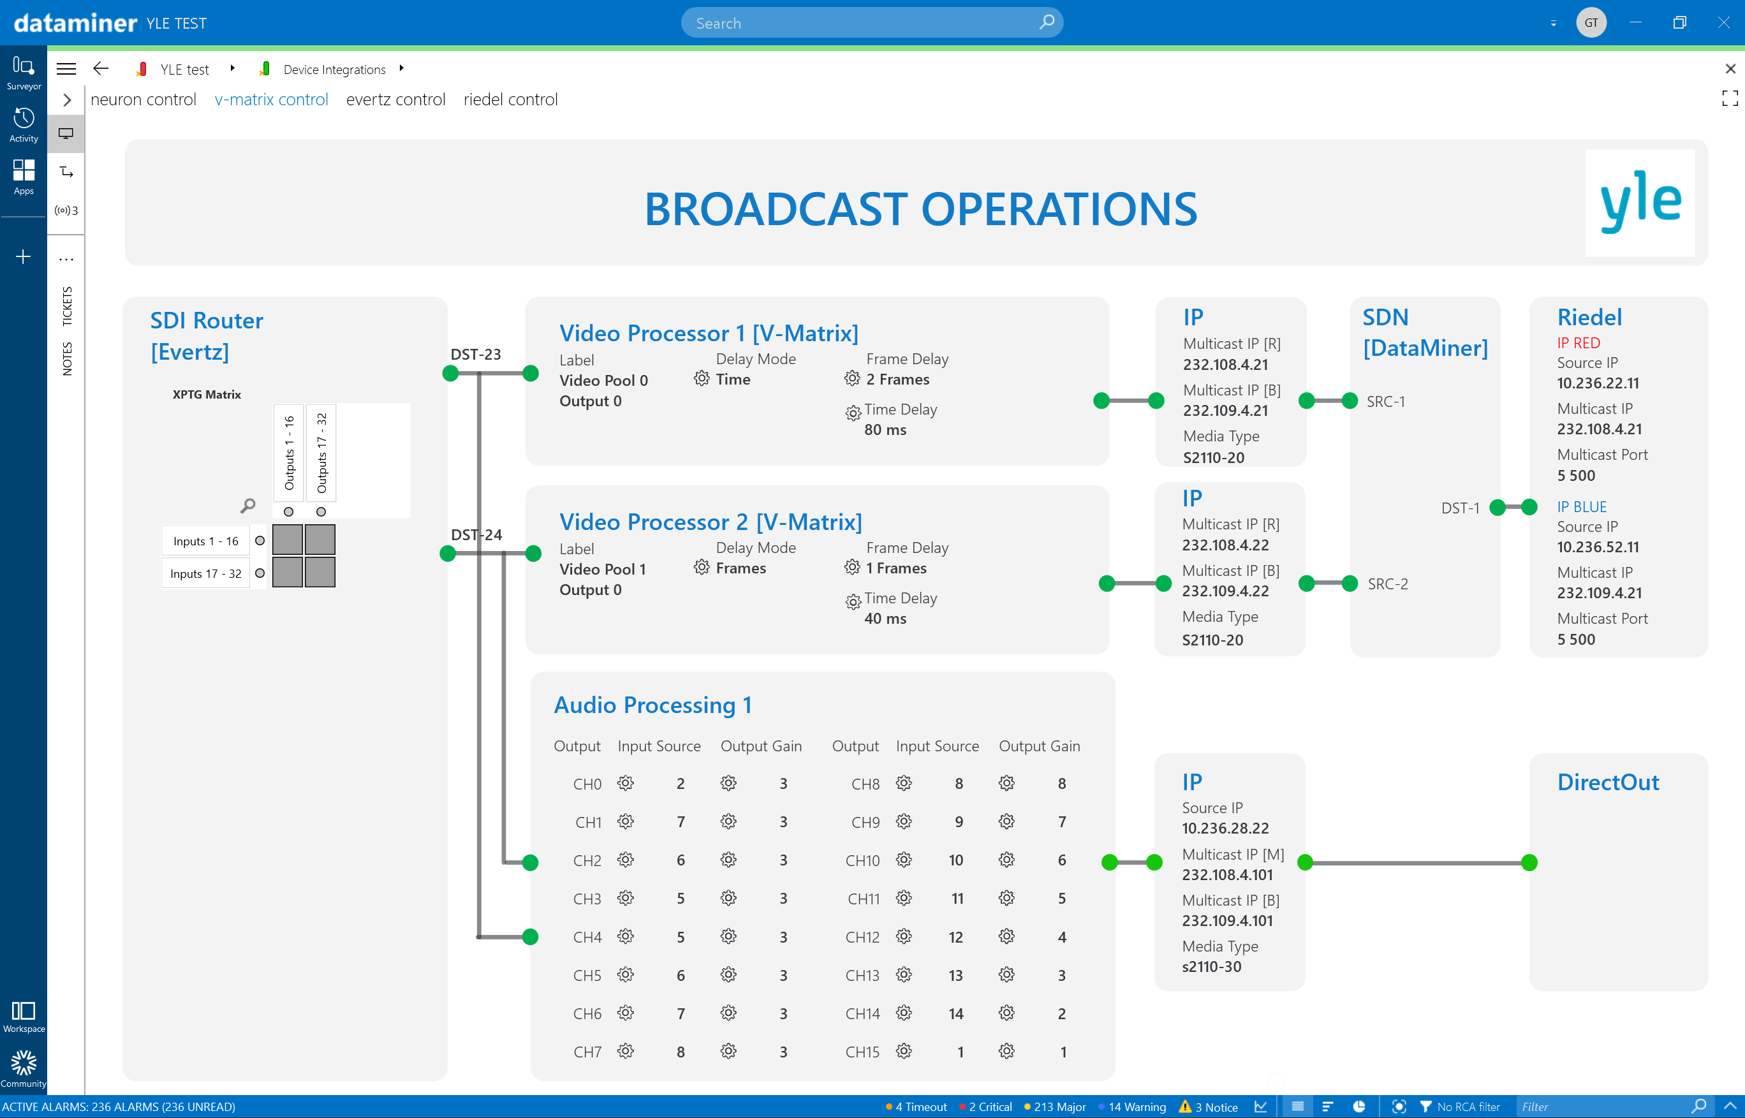Expand the alarm console with the up chevron
Viewport: 1745px width, 1118px height.
(x=1730, y=1107)
